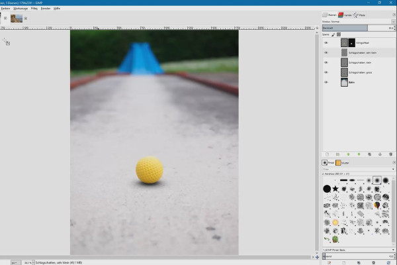This screenshot has height=265, width=397.
Task: Pick the large soft round brush in top row
Action: pyautogui.click(x=386, y=180)
